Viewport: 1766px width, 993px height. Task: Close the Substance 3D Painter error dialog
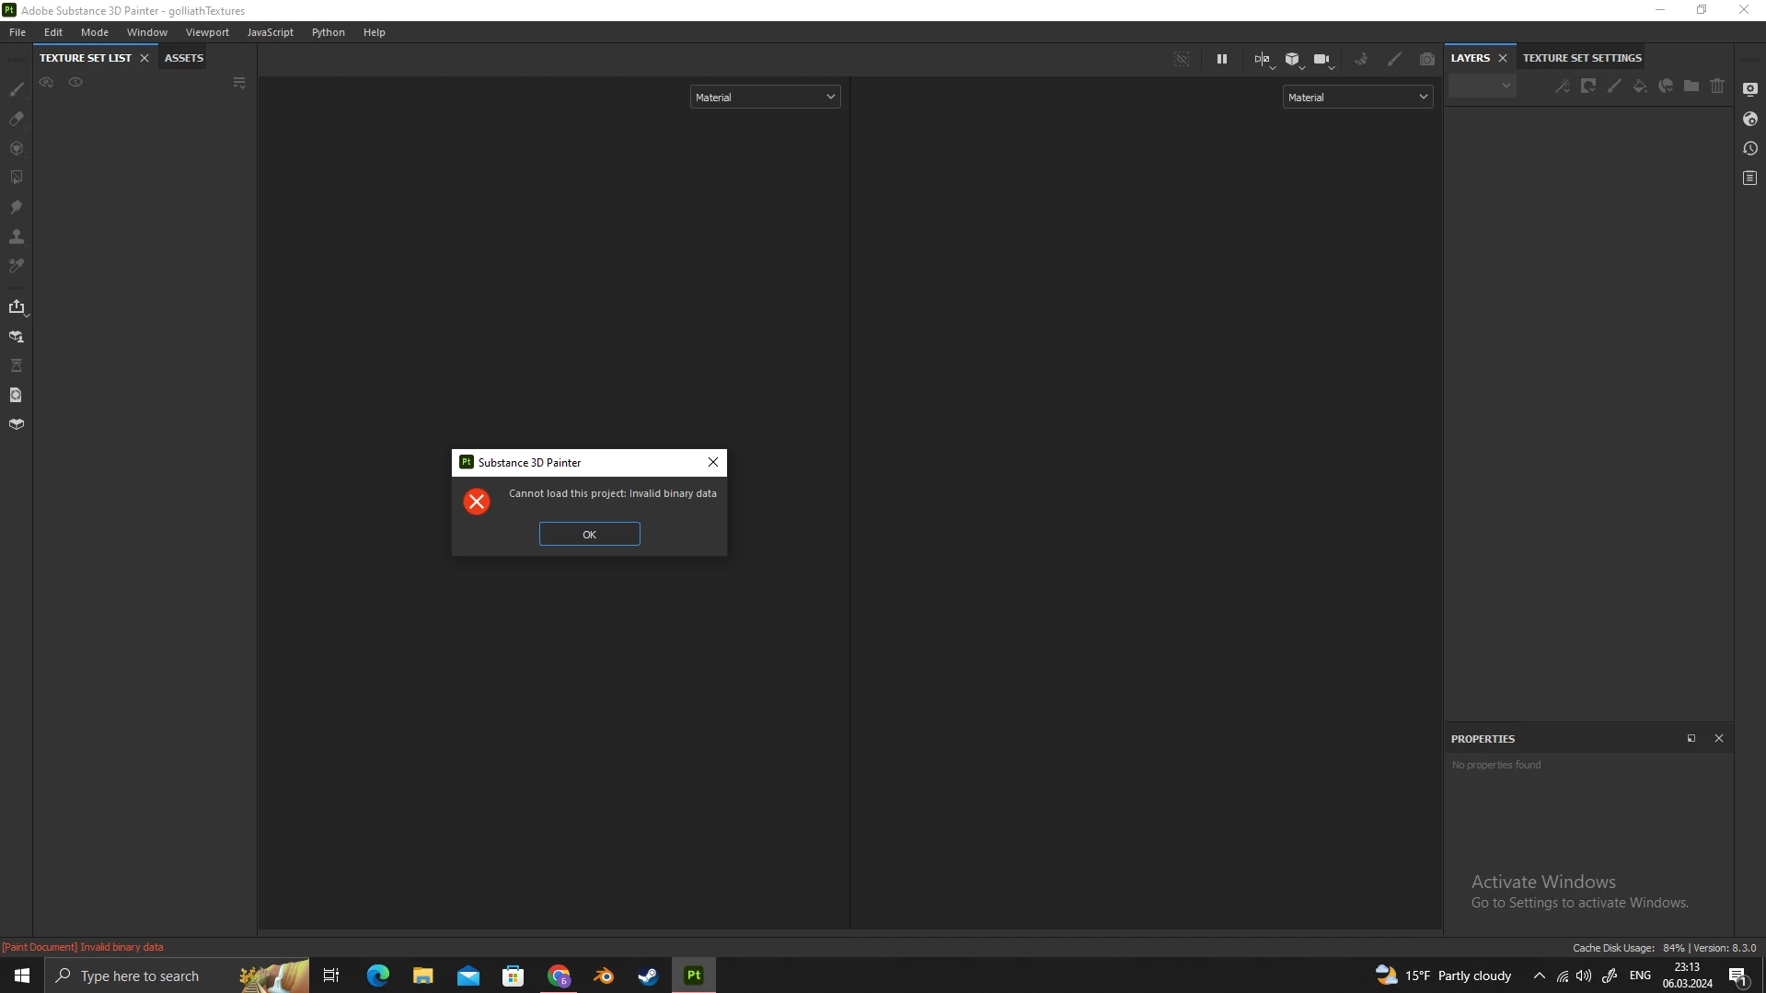click(x=713, y=462)
